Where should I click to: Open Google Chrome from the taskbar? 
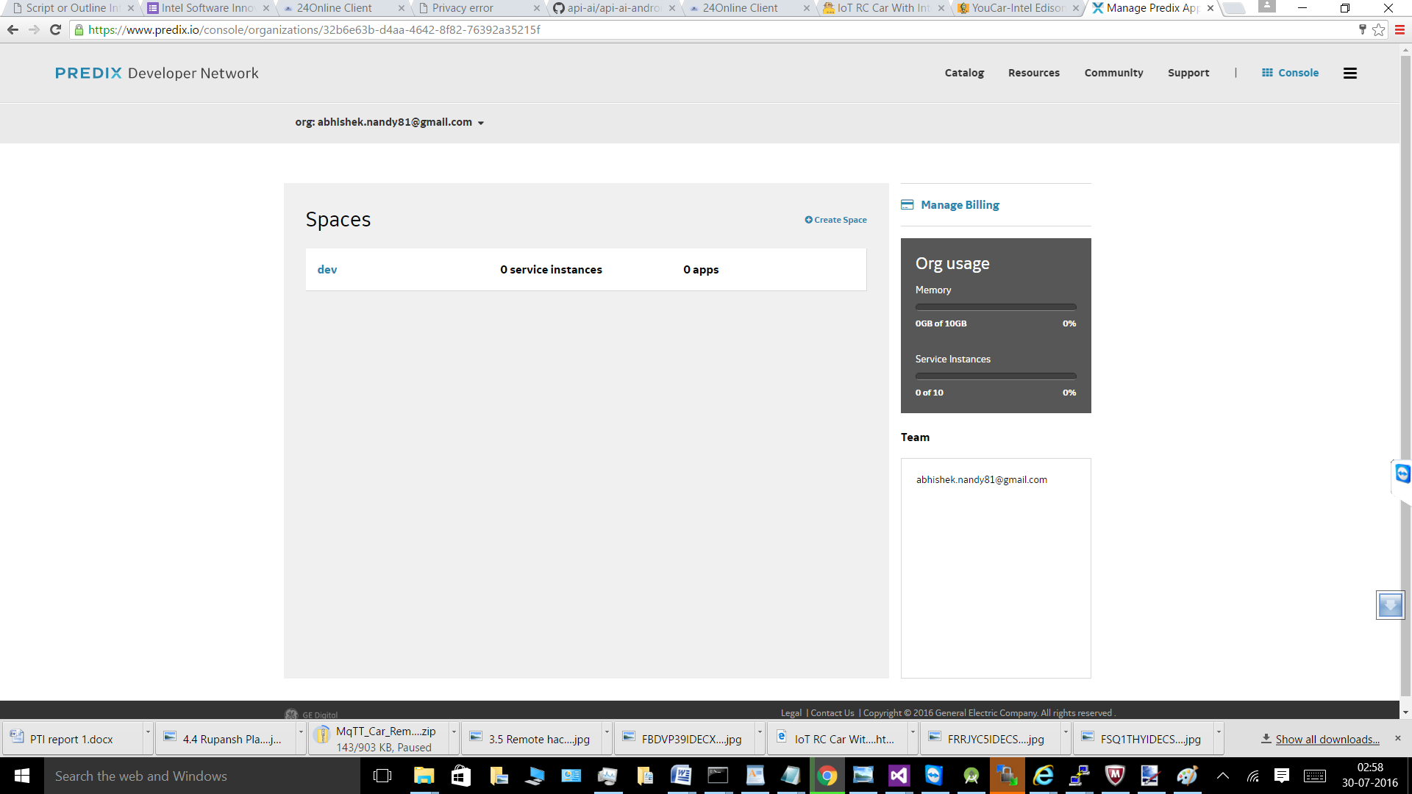[827, 776]
